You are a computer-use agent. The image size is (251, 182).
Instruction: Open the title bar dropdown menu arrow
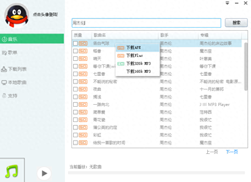pos(227,3)
